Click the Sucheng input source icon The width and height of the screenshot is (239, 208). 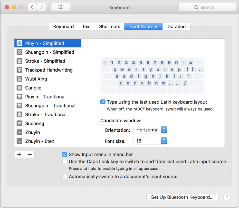click(x=20, y=124)
